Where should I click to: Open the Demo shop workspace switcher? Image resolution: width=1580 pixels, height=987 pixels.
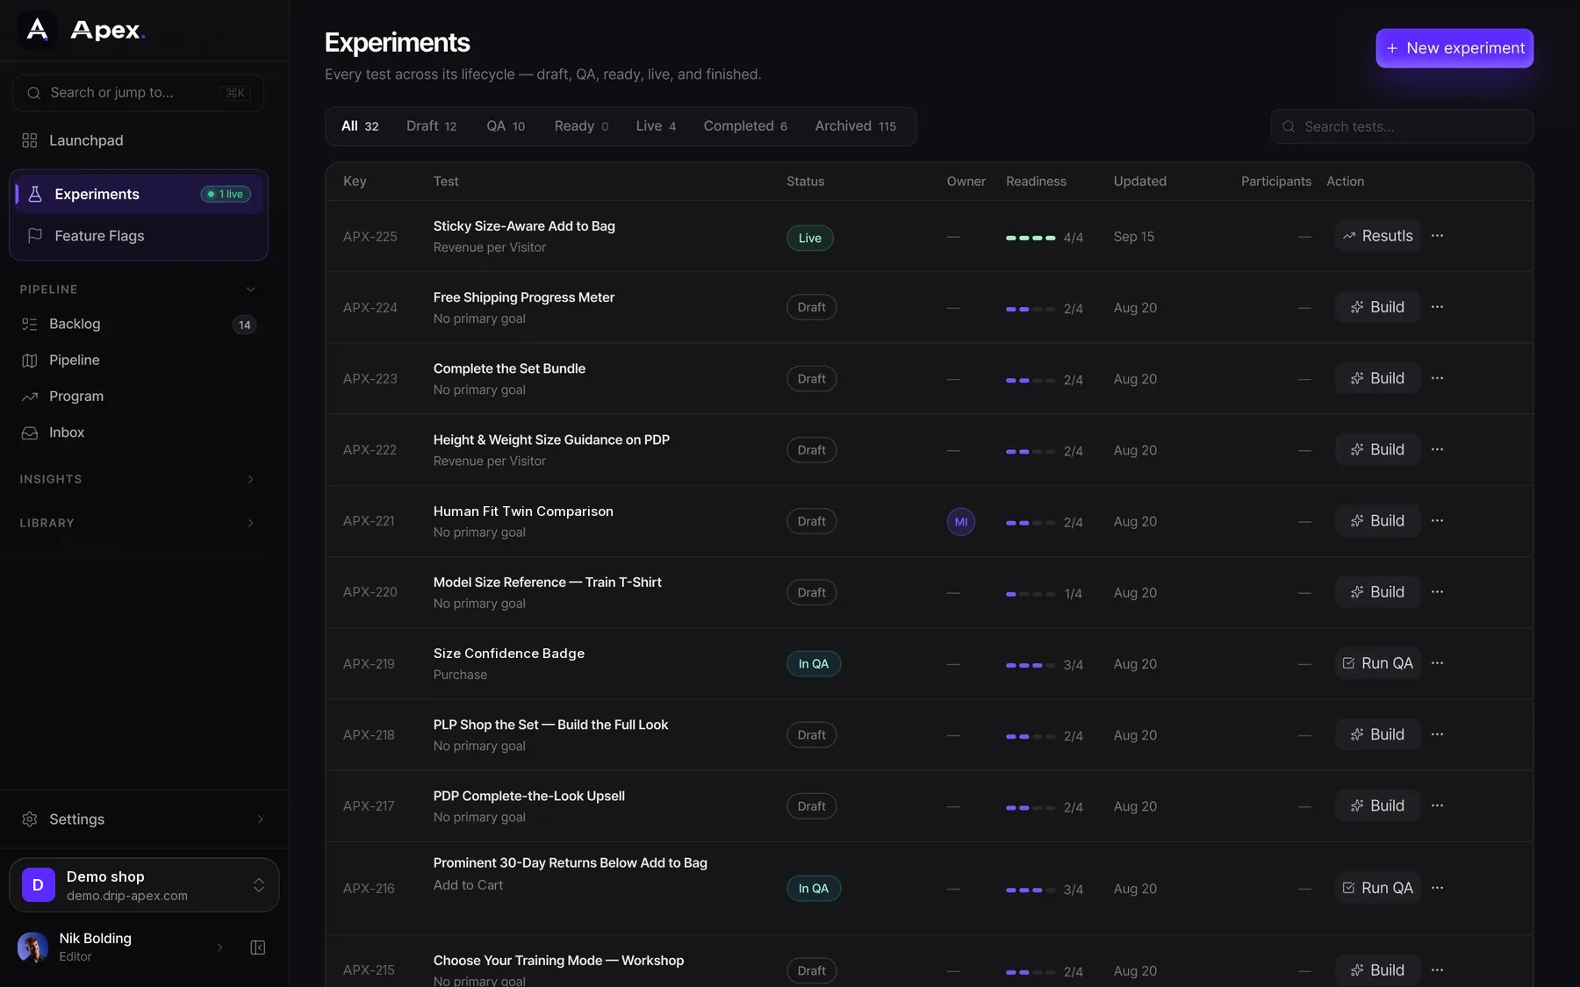[x=144, y=885]
